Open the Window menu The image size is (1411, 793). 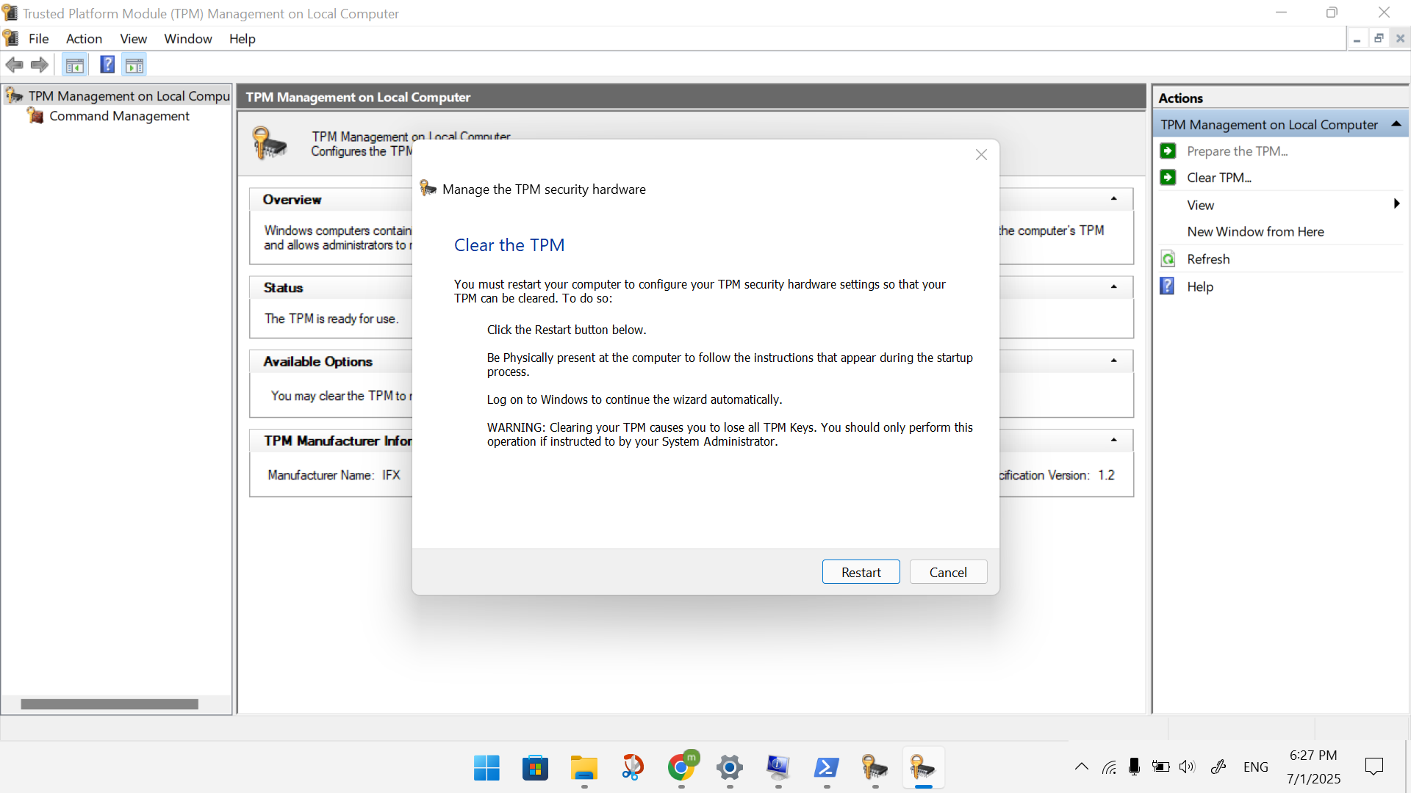coord(187,39)
